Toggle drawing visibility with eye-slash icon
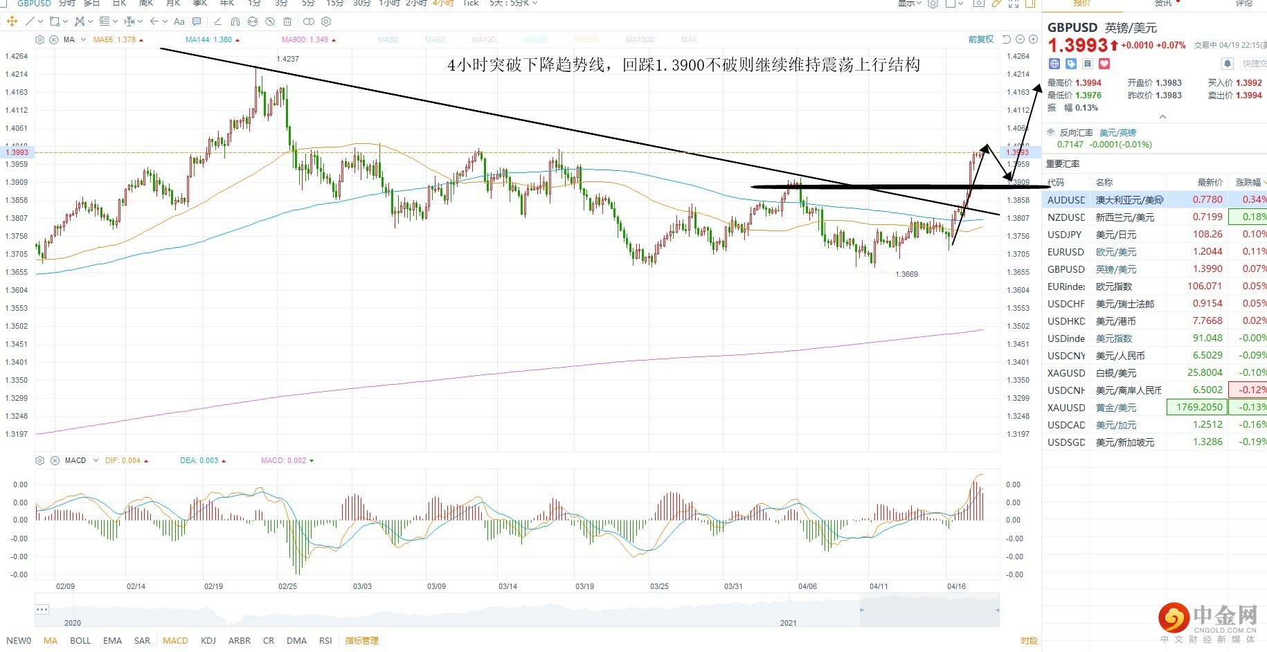The width and height of the screenshot is (1267, 652). [x=270, y=21]
